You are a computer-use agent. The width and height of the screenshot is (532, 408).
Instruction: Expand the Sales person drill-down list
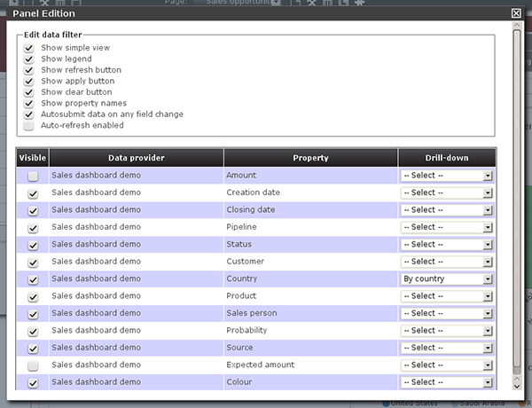coord(446,314)
